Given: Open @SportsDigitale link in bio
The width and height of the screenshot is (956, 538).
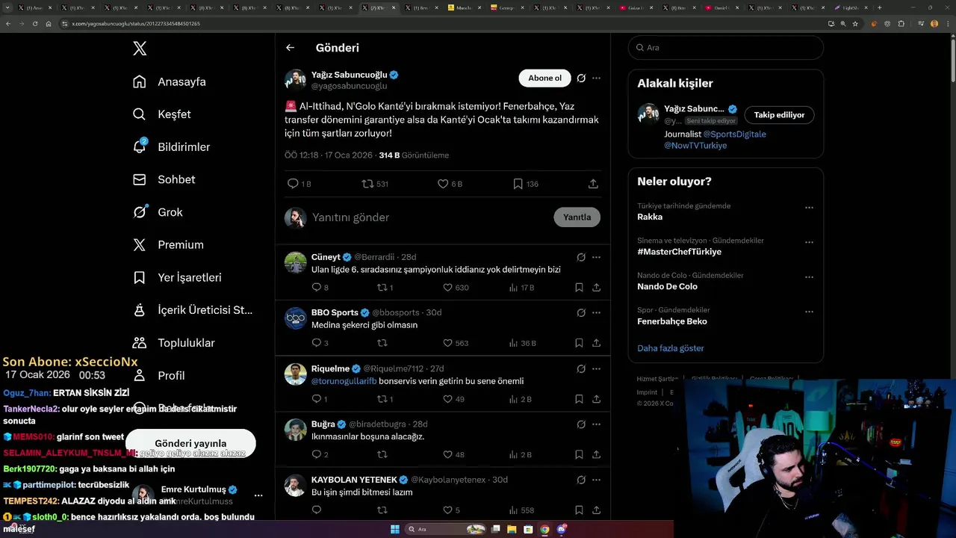Looking at the screenshot, I should [x=735, y=134].
